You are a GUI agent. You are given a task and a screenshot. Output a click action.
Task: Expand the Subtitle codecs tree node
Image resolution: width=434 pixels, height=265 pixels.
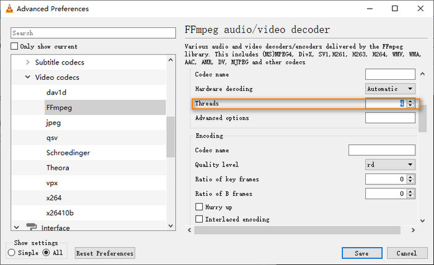tap(28, 62)
